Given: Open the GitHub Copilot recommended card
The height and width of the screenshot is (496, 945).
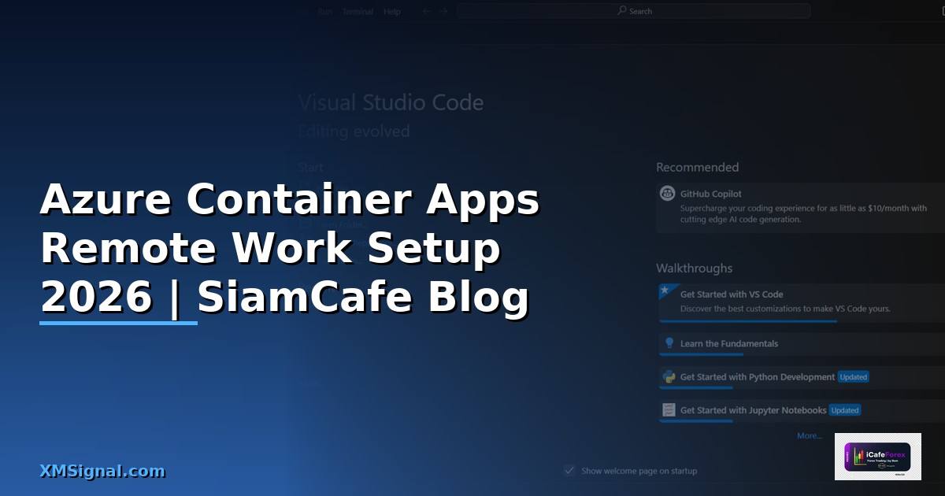Looking at the screenshot, I should pyautogui.click(x=801, y=207).
